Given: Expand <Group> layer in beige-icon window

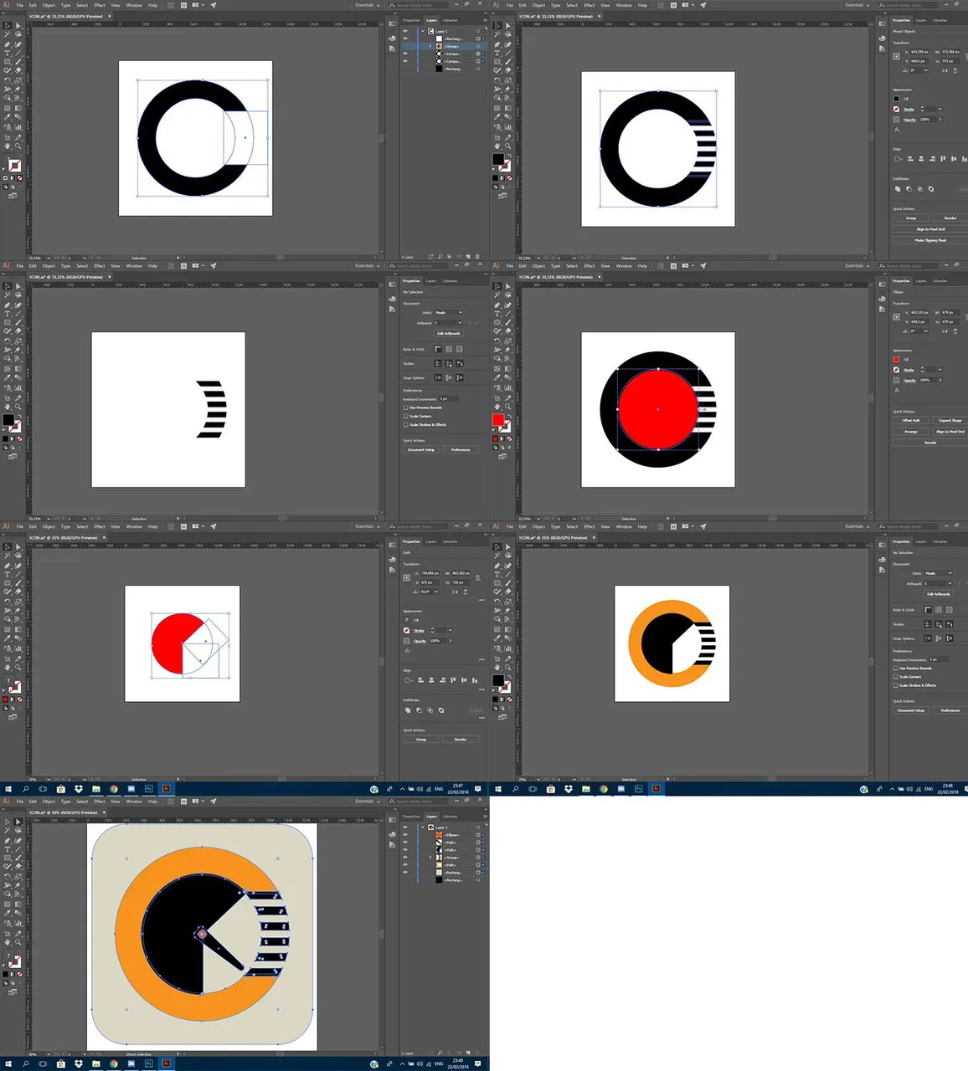Looking at the screenshot, I should tap(430, 858).
